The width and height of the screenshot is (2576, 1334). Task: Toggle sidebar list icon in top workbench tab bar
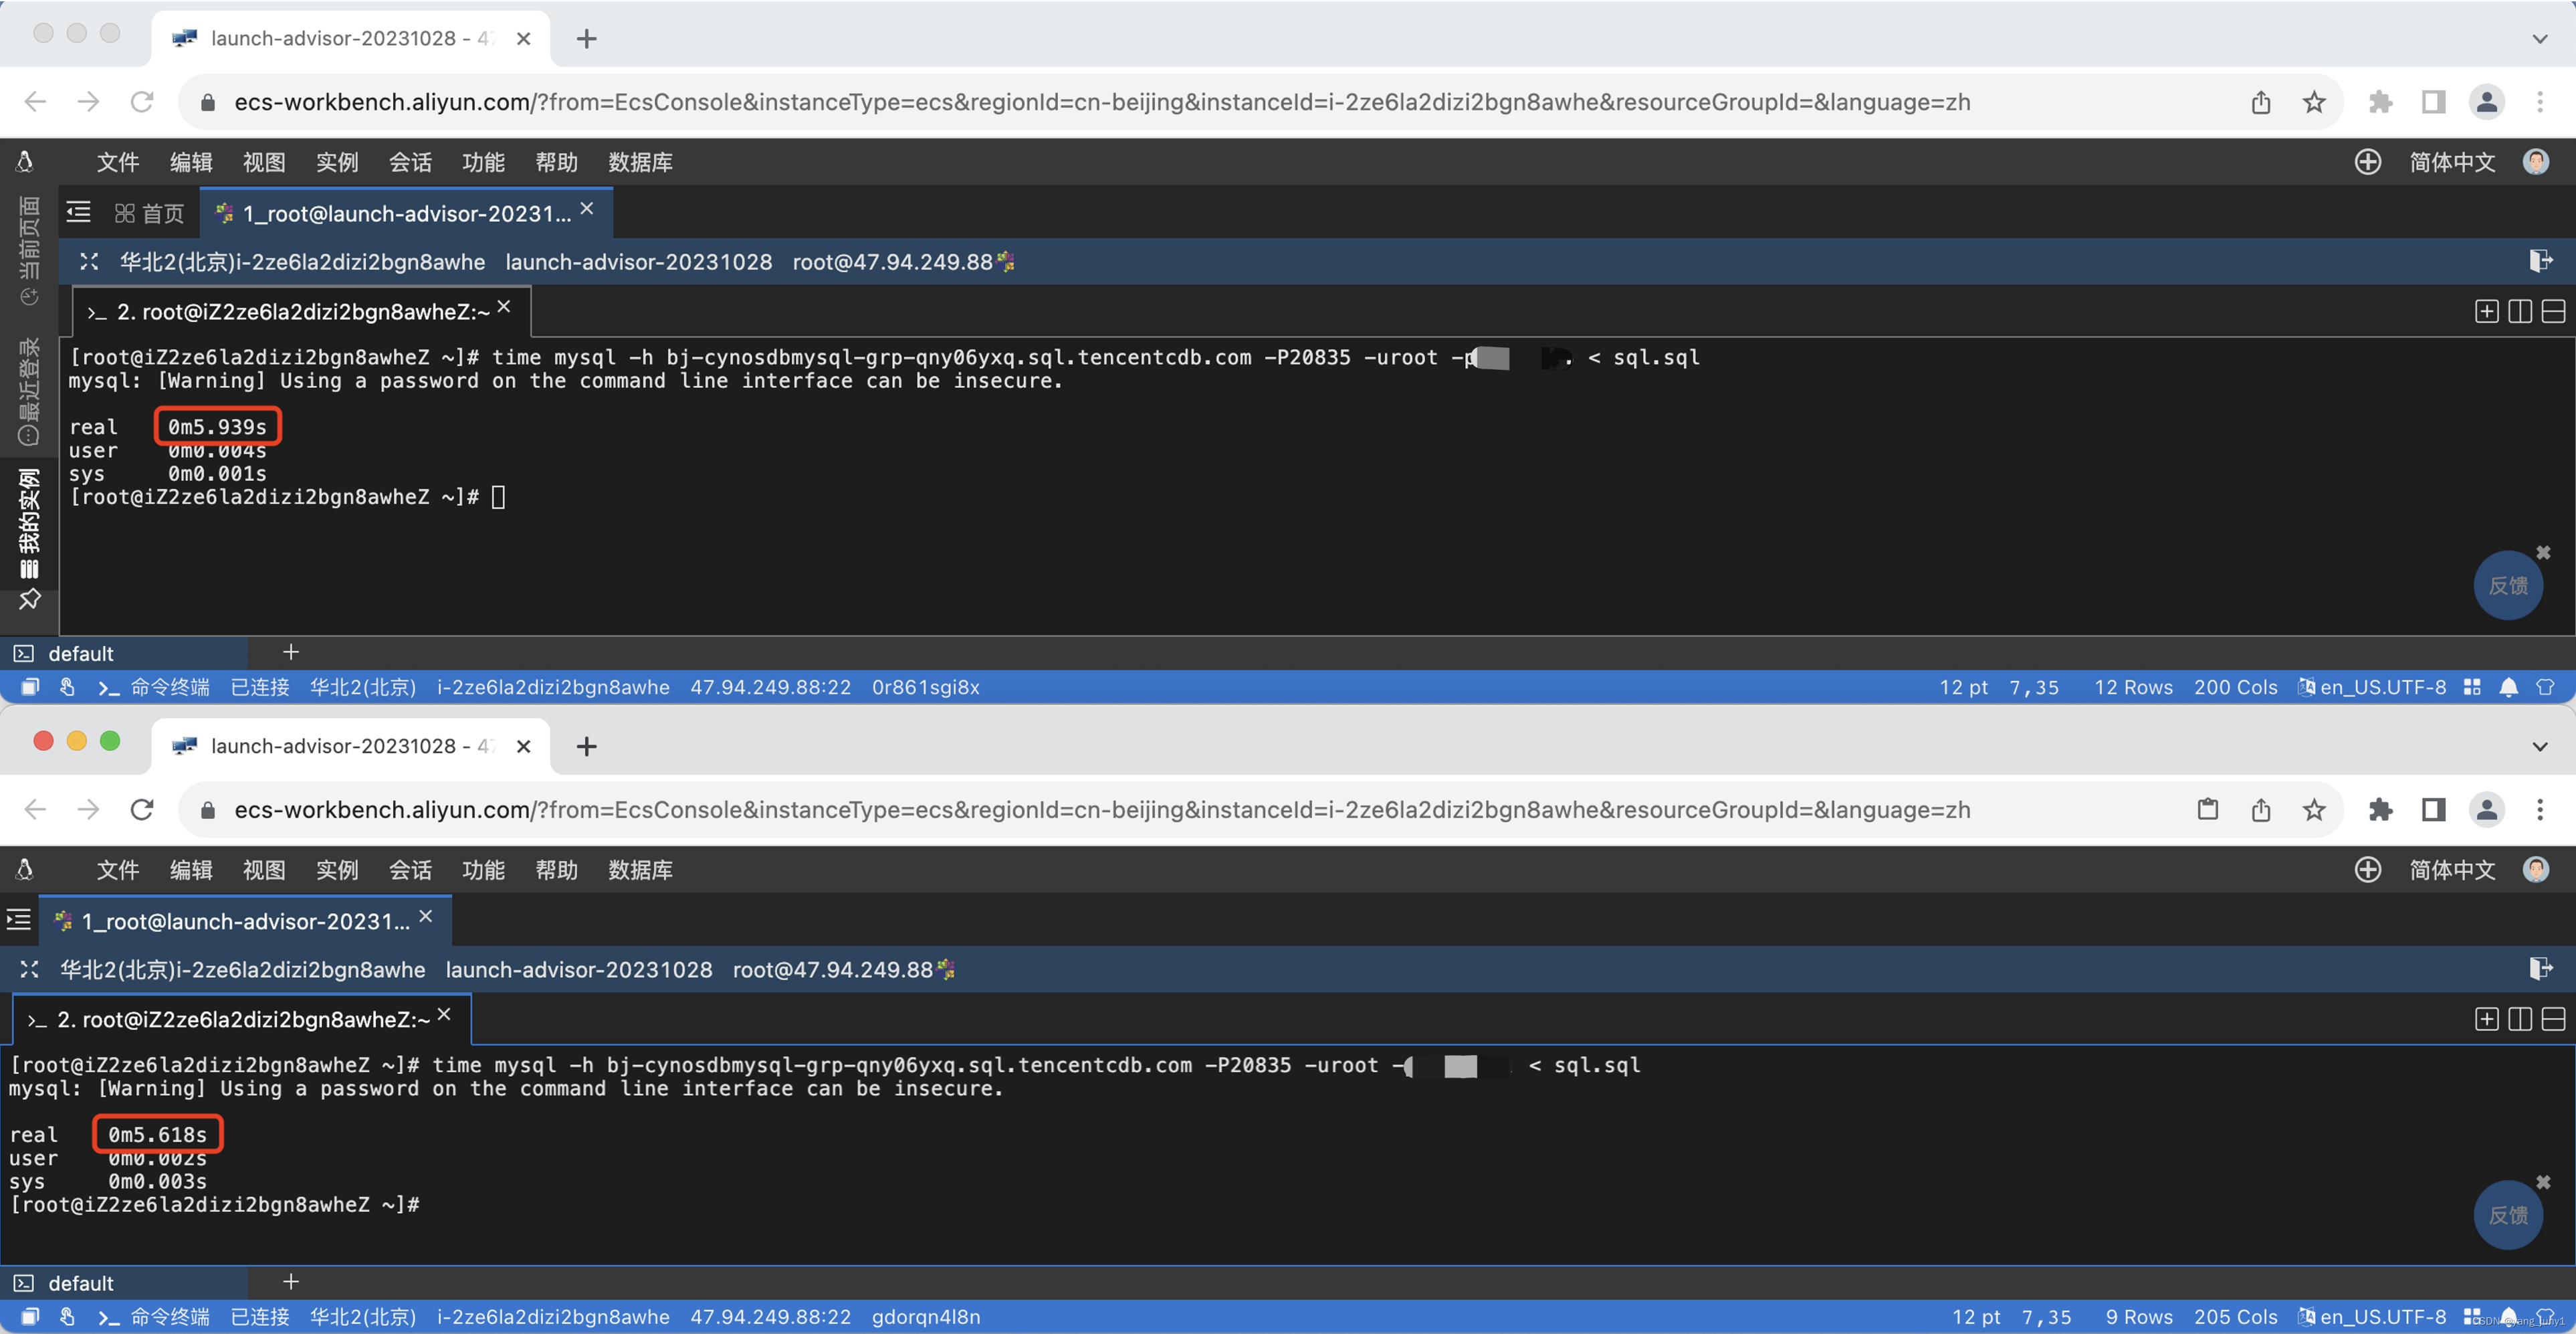click(78, 212)
